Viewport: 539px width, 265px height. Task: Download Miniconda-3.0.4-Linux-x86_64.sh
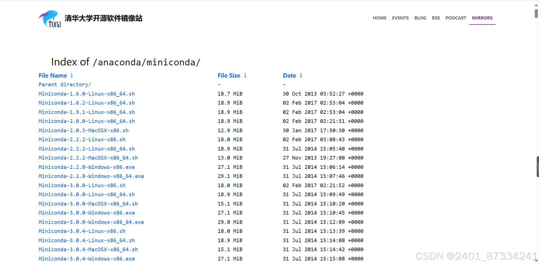tap(87, 240)
